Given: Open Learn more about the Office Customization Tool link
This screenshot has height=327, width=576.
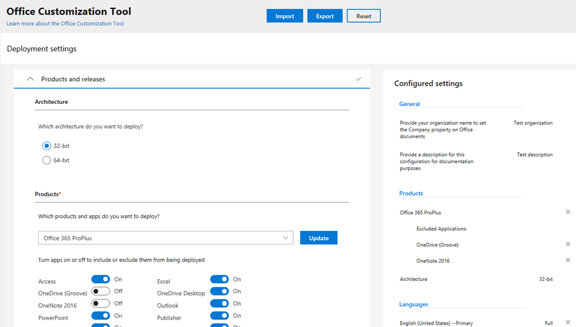Looking at the screenshot, I should [x=65, y=24].
